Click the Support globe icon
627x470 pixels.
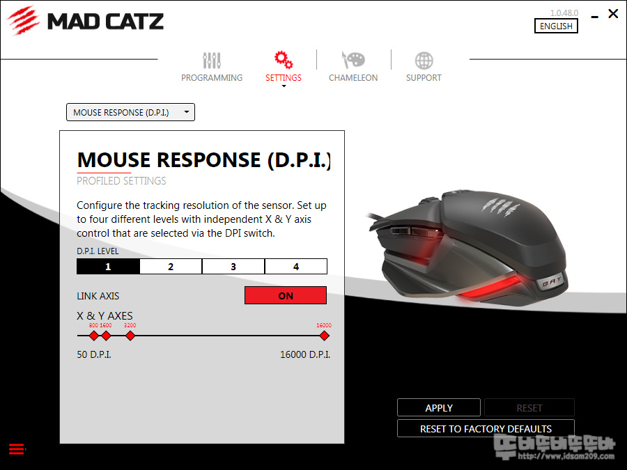click(x=424, y=61)
